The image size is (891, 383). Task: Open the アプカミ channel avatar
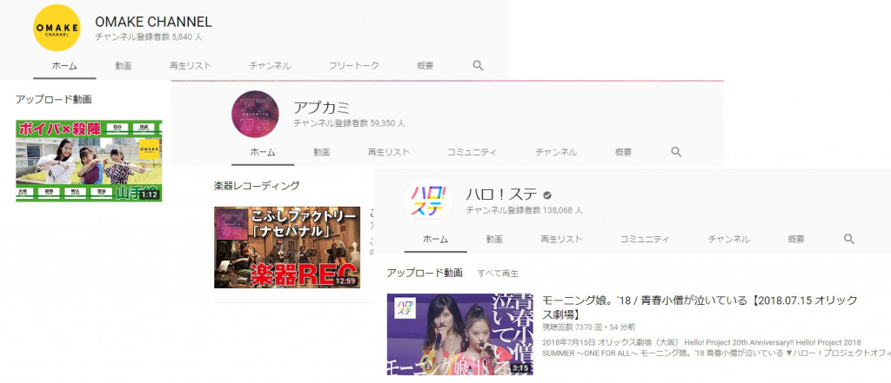tap(255, 114)
